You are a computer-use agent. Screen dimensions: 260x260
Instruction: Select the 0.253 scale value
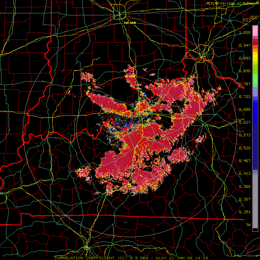coord(245,212)
